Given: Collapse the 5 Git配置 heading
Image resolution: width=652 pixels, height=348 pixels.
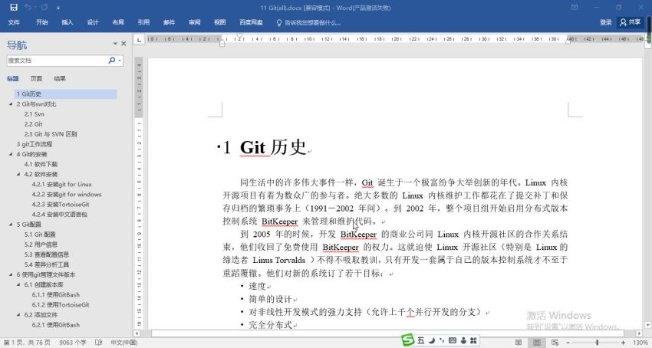Looking at the screenshot, I should [x=11, y=225].
